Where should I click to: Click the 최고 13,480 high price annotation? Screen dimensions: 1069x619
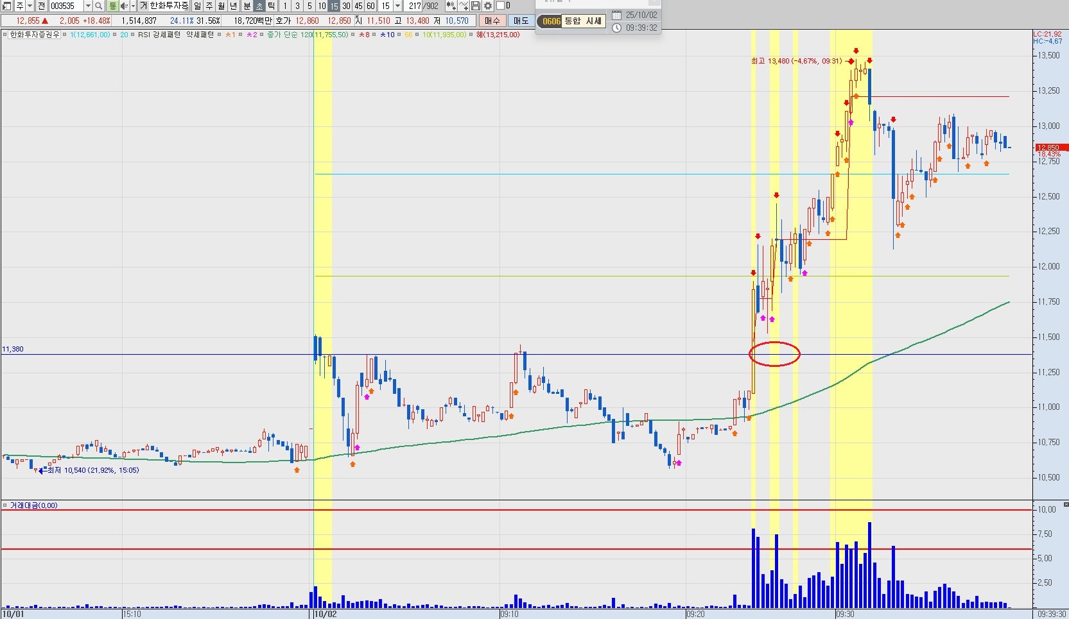[x=796, y=61]
